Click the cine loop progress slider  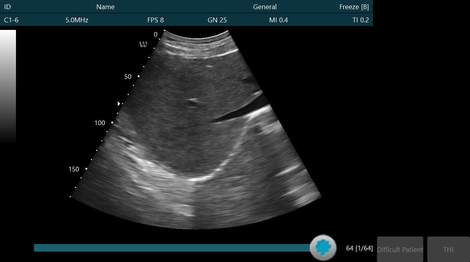pyautogui.click(x=172, y=248)
